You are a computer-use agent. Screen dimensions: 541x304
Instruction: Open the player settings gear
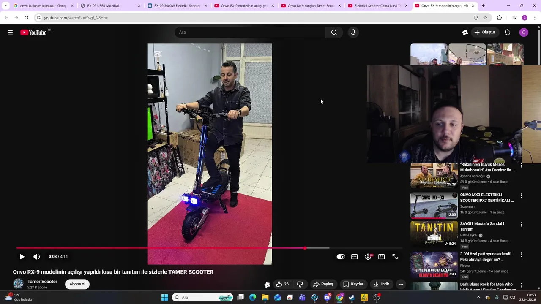(x=368, y=257)
